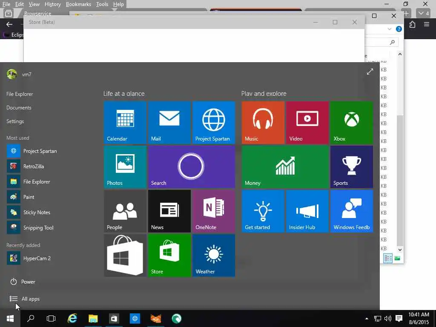Switch to Project Spartan on taskbar

coord(135,318)
